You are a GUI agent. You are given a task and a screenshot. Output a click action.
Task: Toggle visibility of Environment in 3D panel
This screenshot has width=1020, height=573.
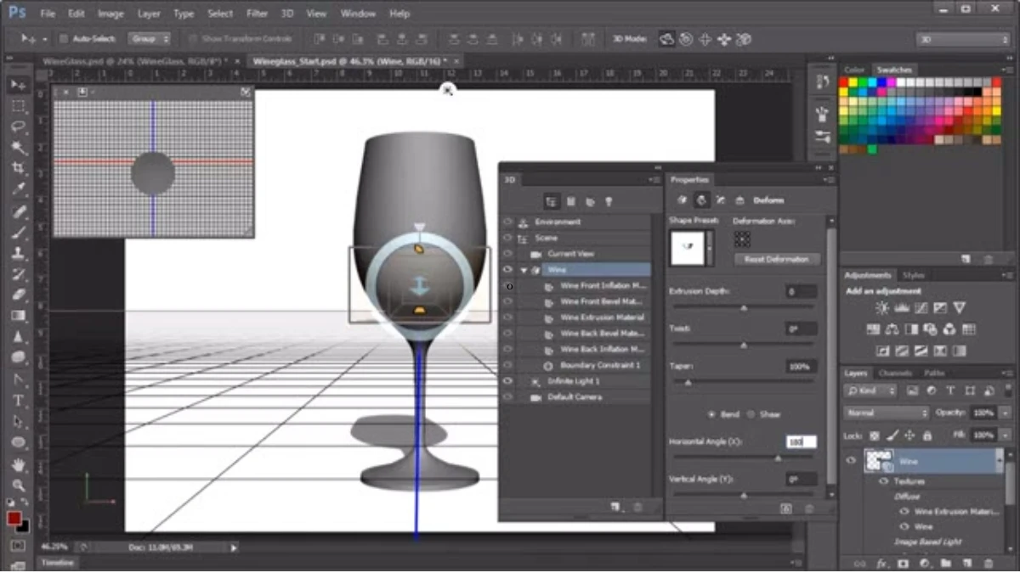click(x=508, y=222)
